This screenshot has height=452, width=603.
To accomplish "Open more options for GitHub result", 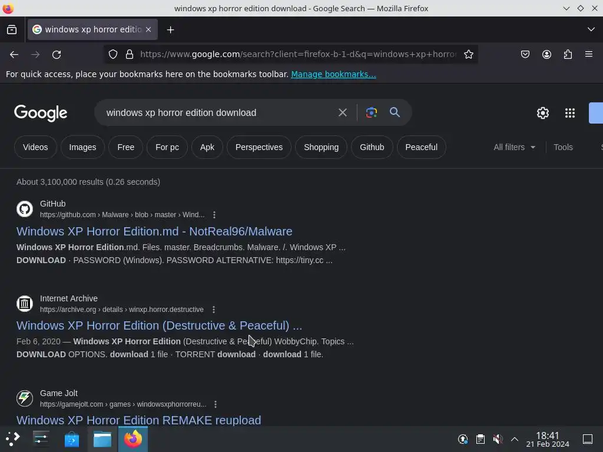I will (x=214, y=215).
